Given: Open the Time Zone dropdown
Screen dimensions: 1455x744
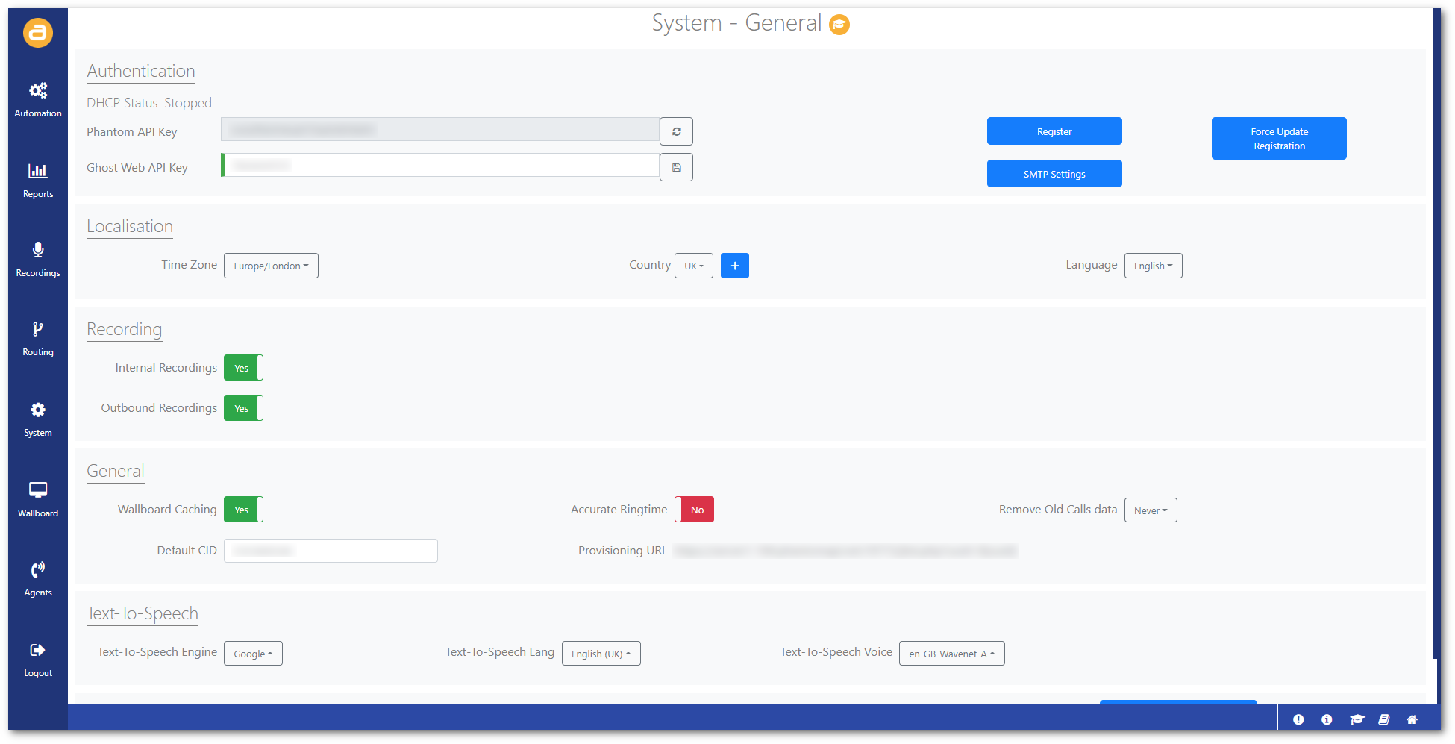Looking at the screenshot, I should click(x=271, y=265).
